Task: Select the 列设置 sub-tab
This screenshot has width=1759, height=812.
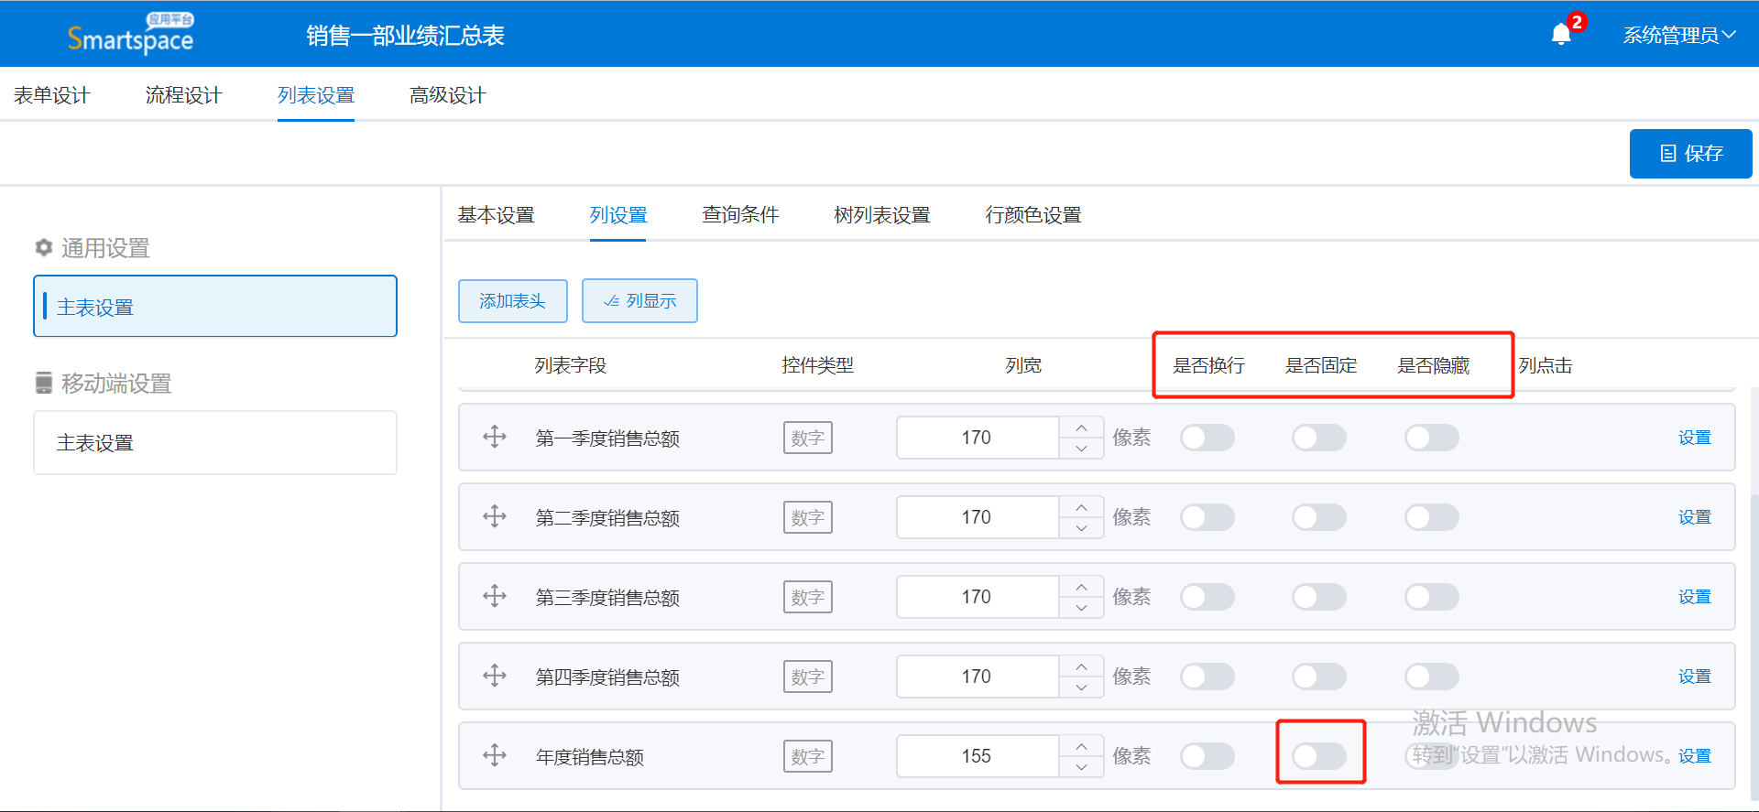Action: pyautogui.click(x=618, y=215)
